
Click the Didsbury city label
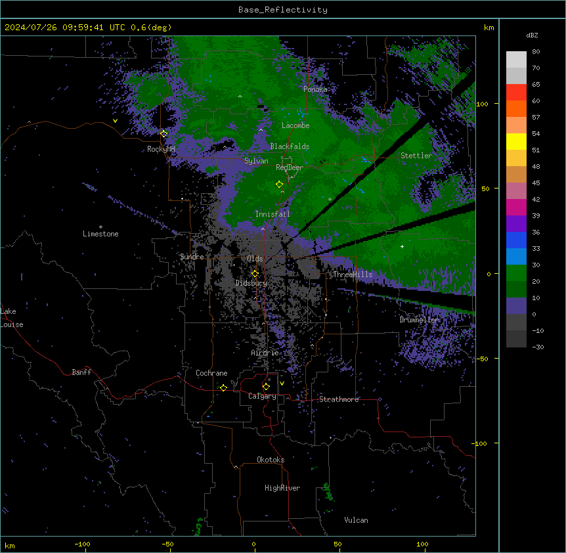[x=251, y=283]
